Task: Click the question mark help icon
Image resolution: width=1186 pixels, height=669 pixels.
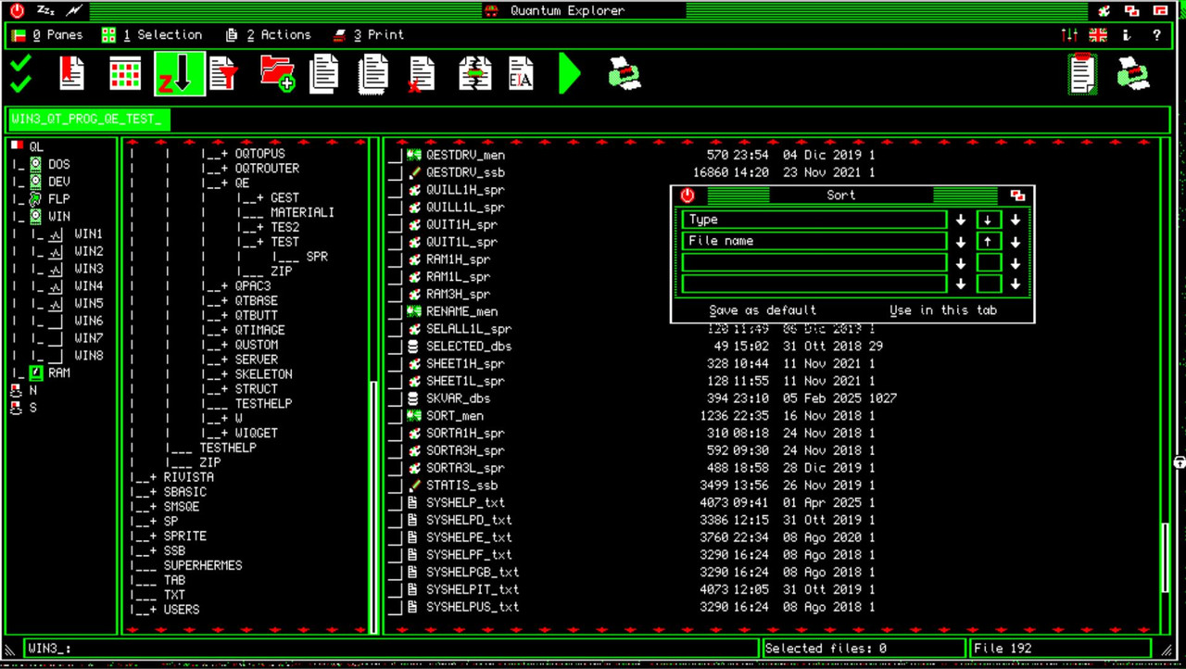Action: pos(1156,35)
